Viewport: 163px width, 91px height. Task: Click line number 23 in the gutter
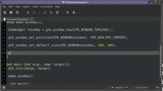coord(3,64)
